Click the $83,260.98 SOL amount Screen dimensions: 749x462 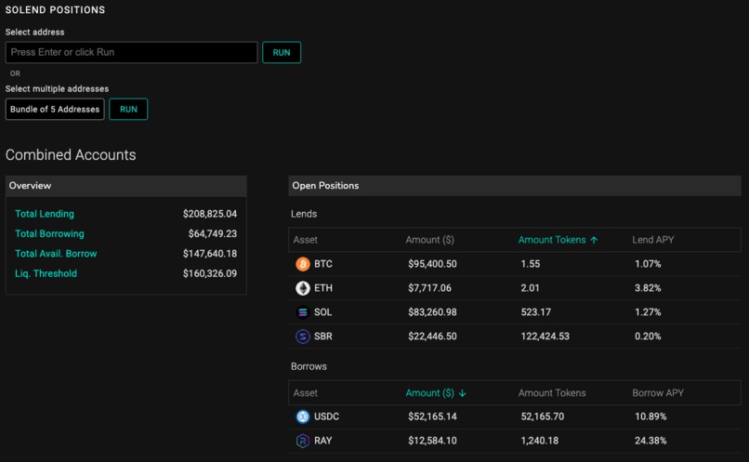click(432, 312)
